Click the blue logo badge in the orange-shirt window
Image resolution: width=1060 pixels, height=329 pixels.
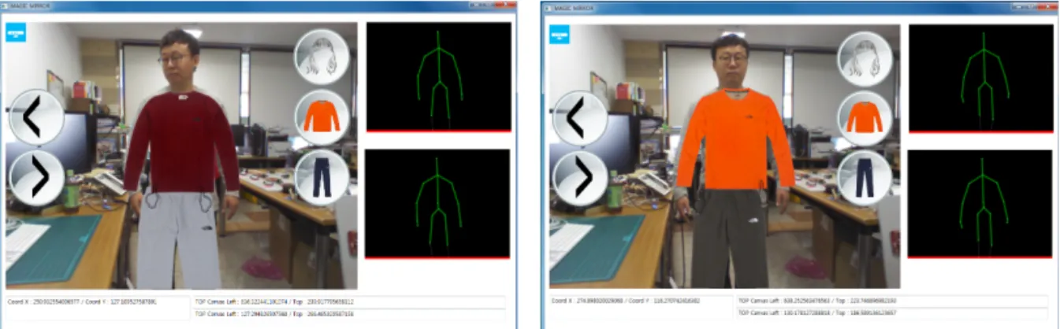pyautogui.click(x=560, y=34)
